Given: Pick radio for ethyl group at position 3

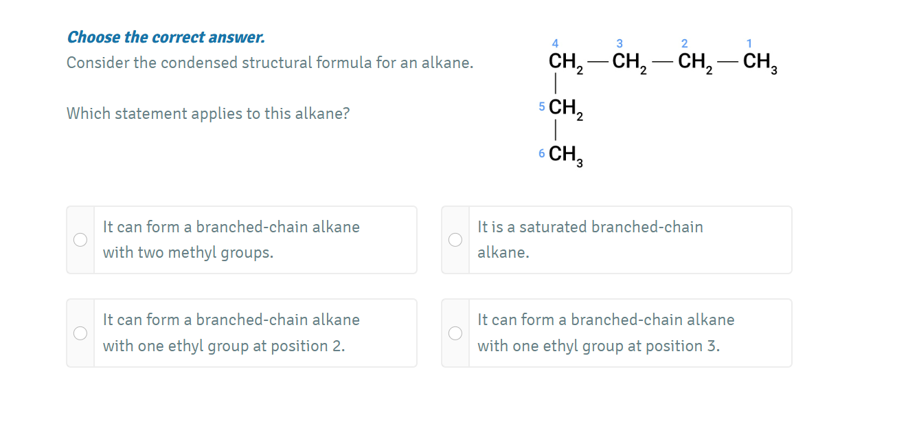Looking at the screenshot, I should pos(455,333).
